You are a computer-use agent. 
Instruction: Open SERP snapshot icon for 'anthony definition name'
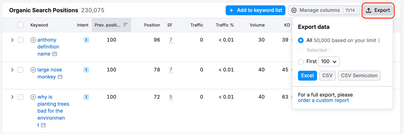[55, 54]
